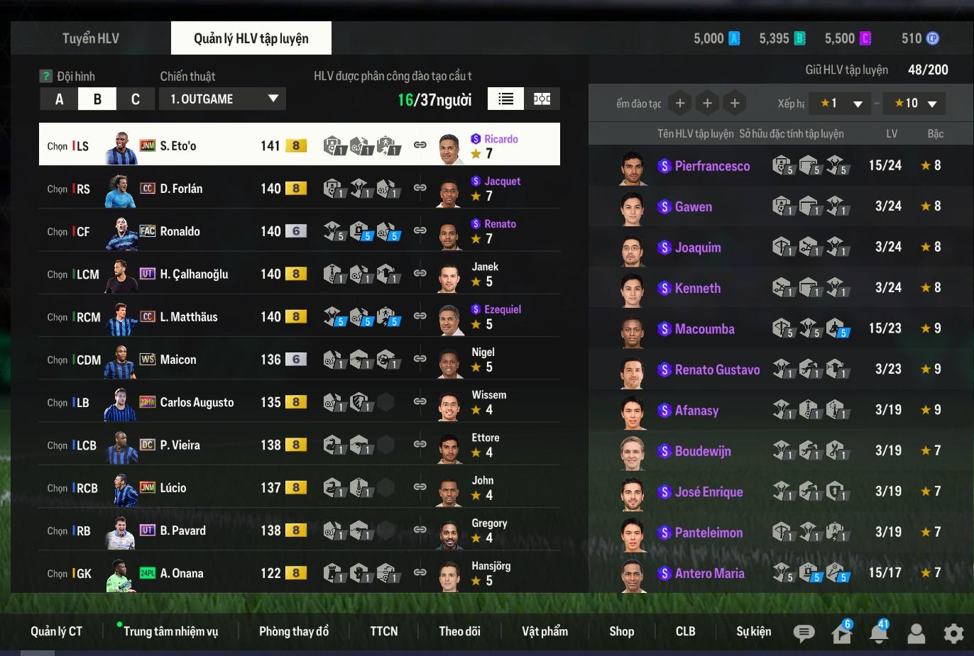The height and width of the screenshot is (656, 974).
Task: Select squad A
Action: pyautogui.click(x=59, y=99)
